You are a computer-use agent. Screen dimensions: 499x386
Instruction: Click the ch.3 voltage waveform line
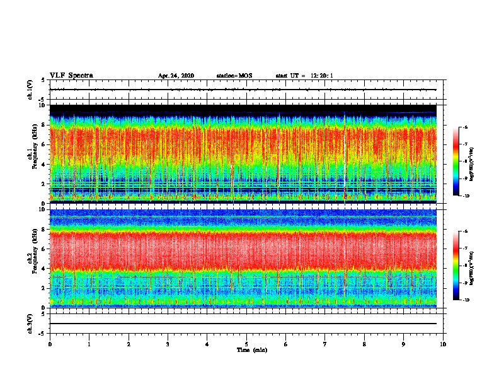point(243,324)
